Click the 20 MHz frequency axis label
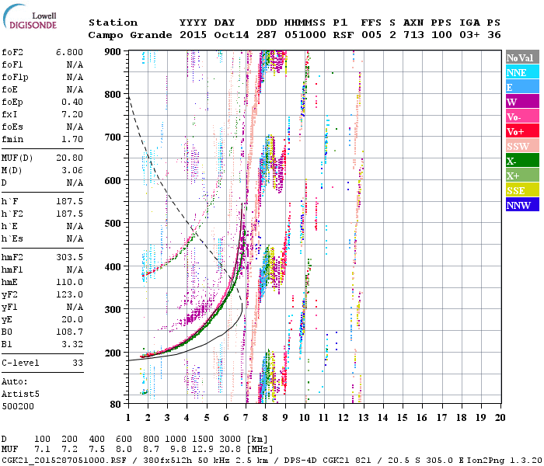544x466 pixels. pyautogui.click(x=500, y=418)
